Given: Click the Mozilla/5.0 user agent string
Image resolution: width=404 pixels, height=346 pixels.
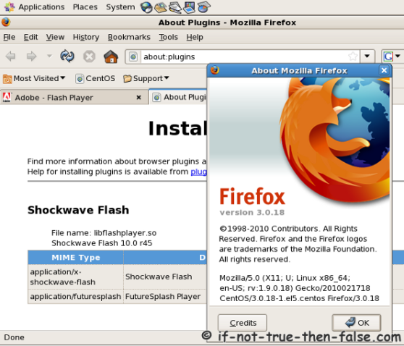Looking at the screenshot, I should (299, 288).
